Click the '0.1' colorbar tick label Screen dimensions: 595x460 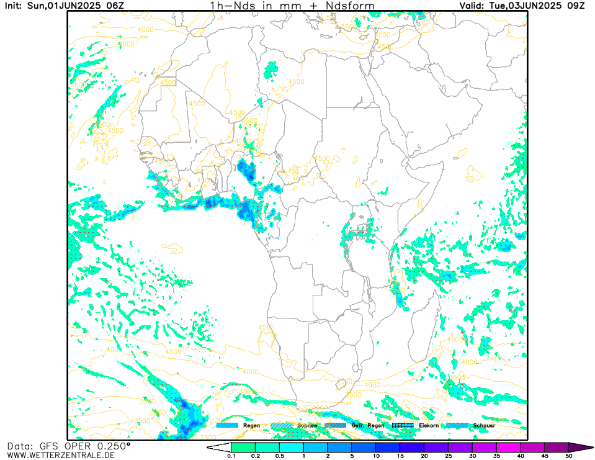(x=231, y=456)
